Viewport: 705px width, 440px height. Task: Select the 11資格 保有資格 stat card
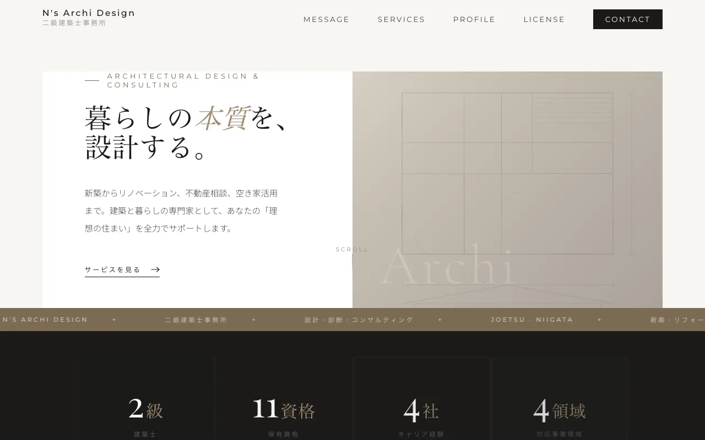tap(284, 399)
